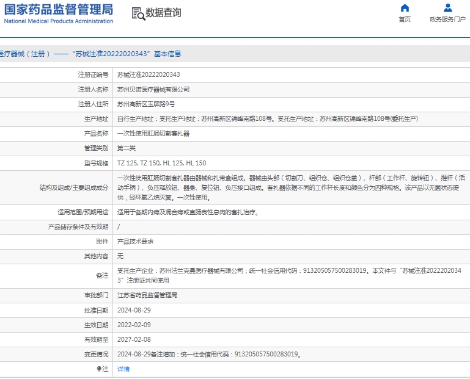This screenshot has height=379, width=470.
Task: Select approving authority 江苏省药品监督管理局
Action: tap(147, 295)
